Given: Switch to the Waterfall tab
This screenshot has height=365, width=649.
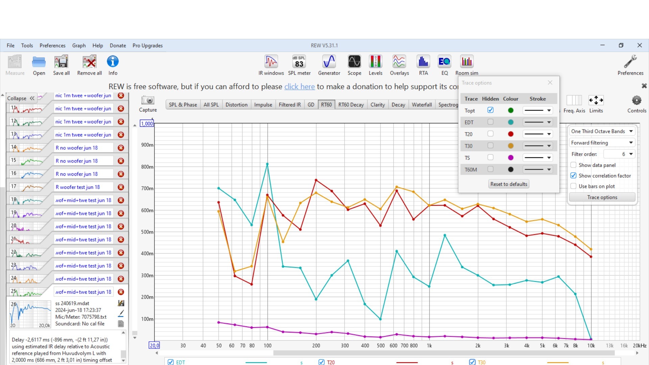Looking at the screenshot, I should [422, 105].
